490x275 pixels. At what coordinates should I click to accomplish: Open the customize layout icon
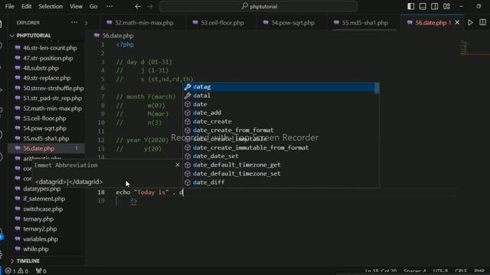tap(446, 6)
